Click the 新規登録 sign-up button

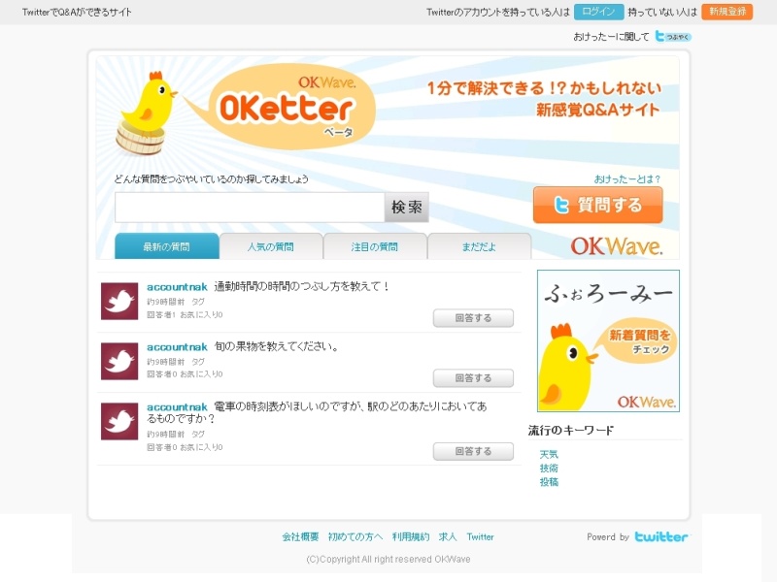[x=727, y=12]
